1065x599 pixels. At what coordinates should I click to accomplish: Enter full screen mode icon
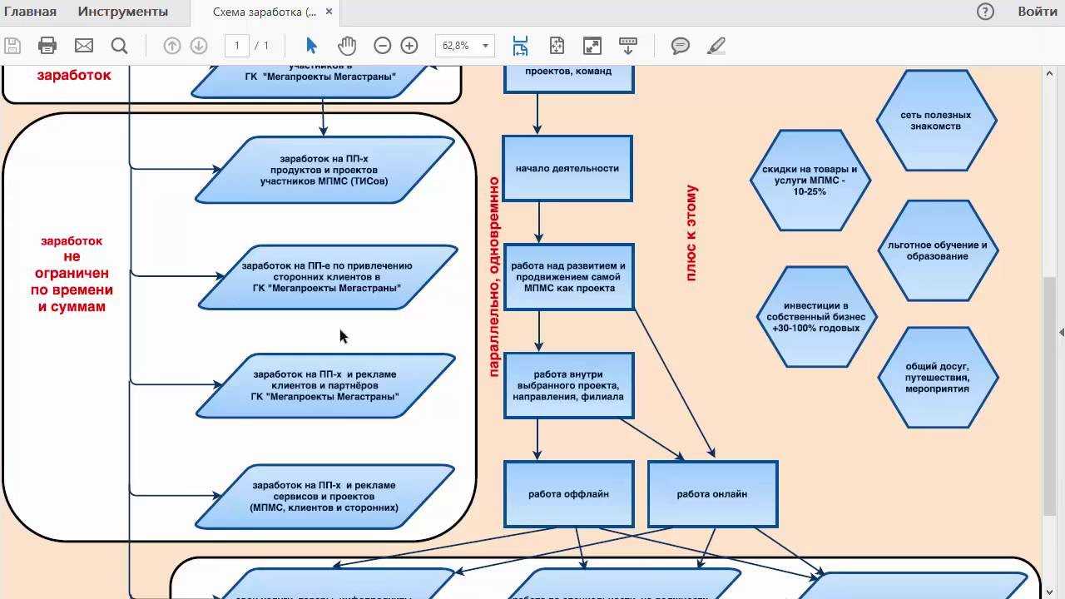click(592, 46)
